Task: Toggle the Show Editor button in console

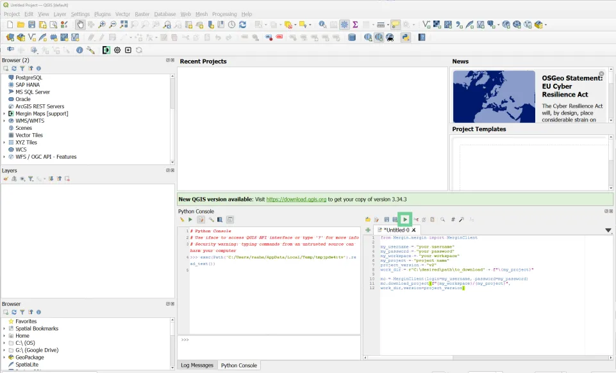Action: click(201, 219)
